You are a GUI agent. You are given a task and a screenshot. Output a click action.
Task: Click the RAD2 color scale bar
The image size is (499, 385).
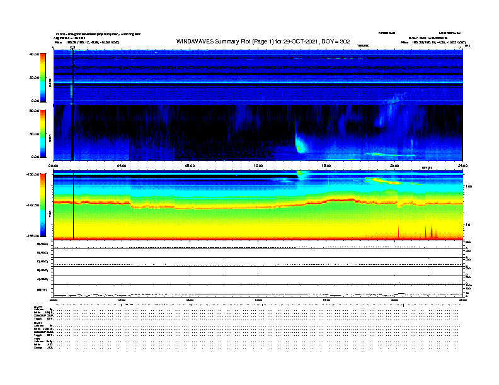point(43,77)
